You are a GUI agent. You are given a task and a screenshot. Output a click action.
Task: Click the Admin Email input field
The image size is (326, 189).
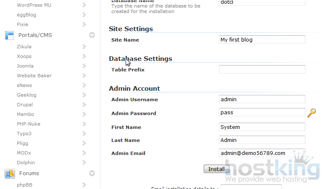(x=262, y=153)
